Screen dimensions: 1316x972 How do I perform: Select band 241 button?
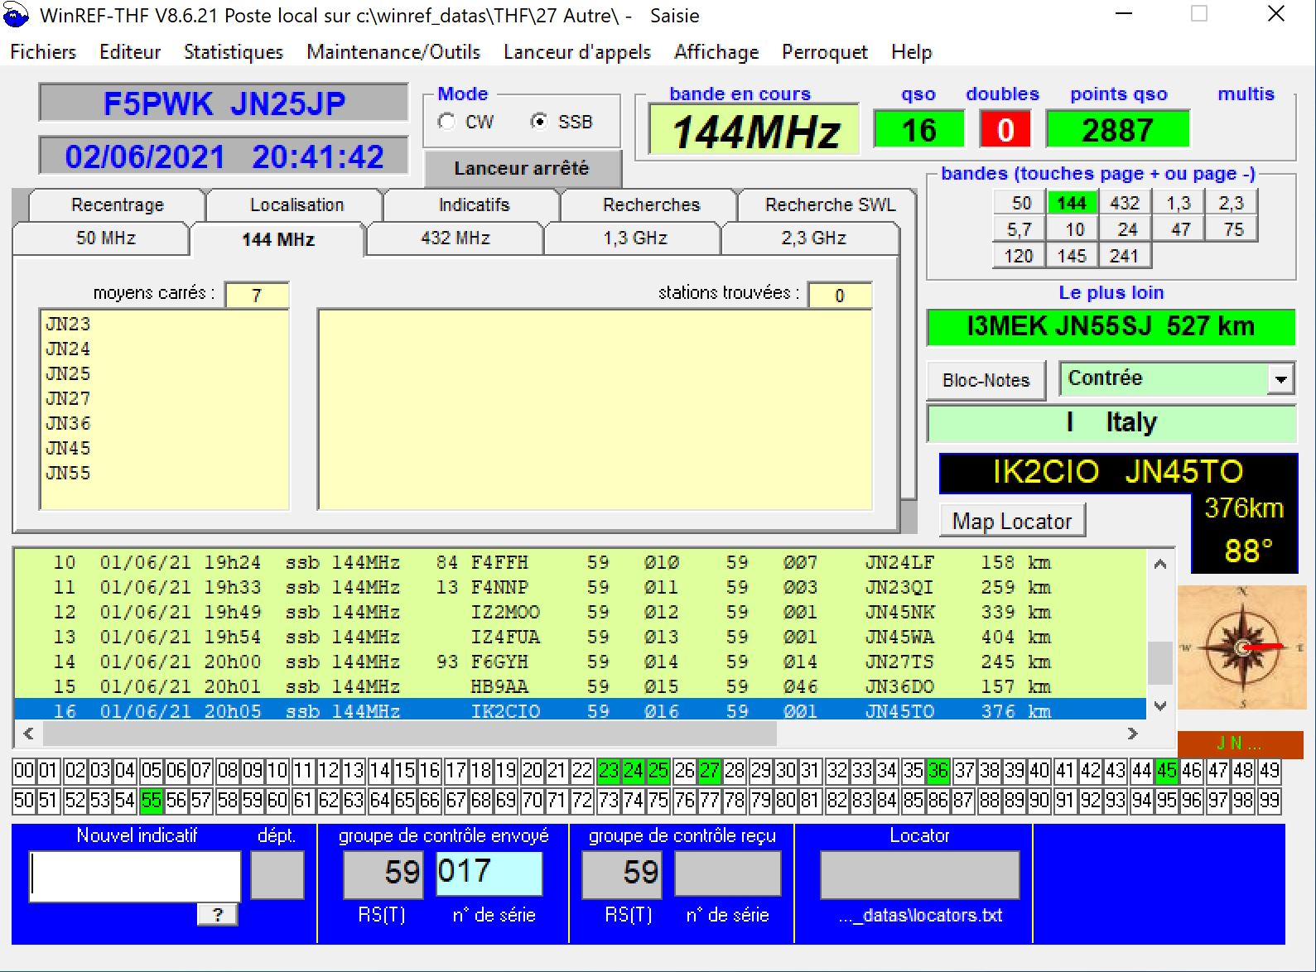pyautogui.click(x=1124, y=256)
